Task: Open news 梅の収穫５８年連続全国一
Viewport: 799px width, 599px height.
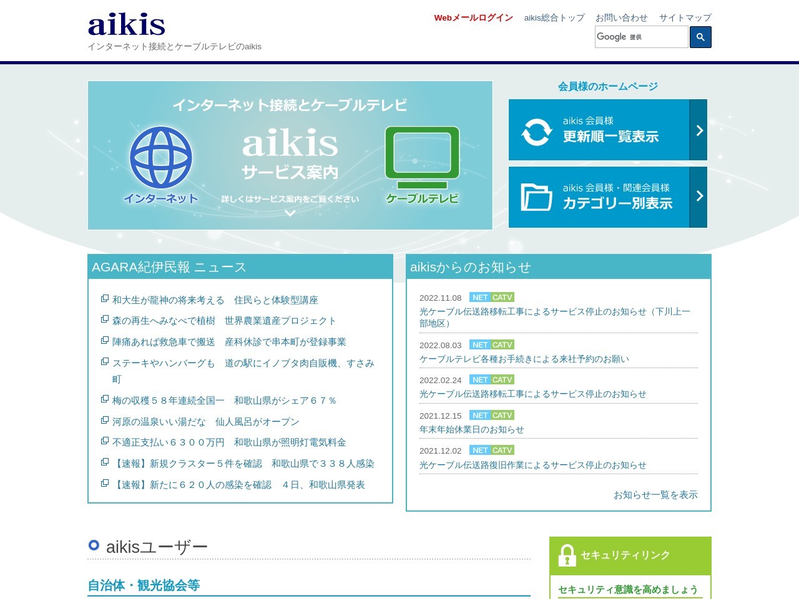Action: click(225, 401)
